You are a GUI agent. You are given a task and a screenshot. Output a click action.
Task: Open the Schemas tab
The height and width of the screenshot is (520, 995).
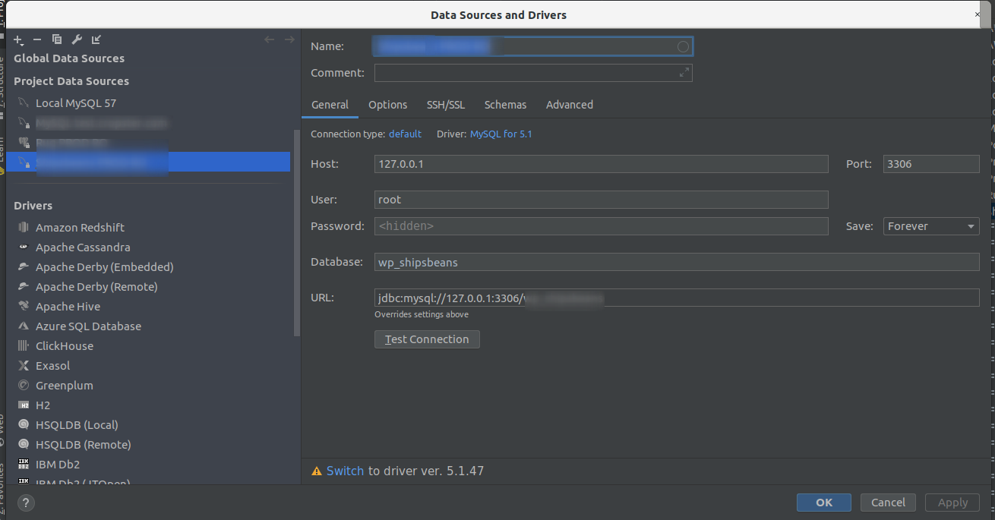[x=505, y=105]
